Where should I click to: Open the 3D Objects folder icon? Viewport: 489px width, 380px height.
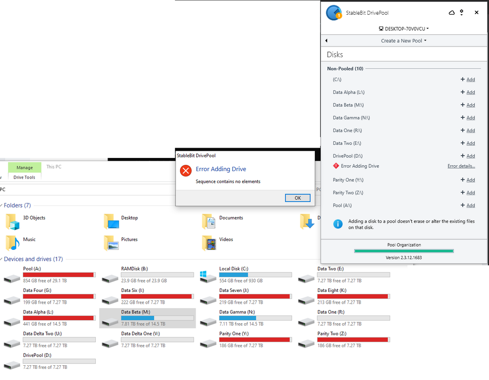pos(13,222)
